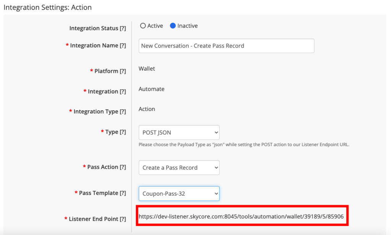Click the Integration Name input field
Viewport: 391px width, 235px height.
click(x=226, y=46)
